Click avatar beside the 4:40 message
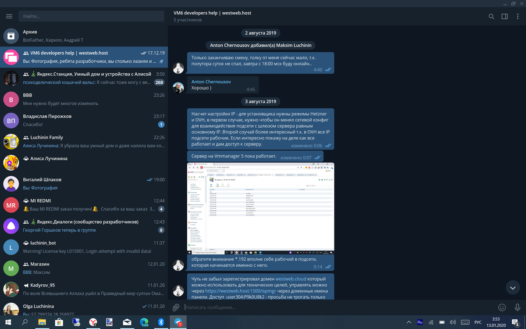 tap(178, 68)
